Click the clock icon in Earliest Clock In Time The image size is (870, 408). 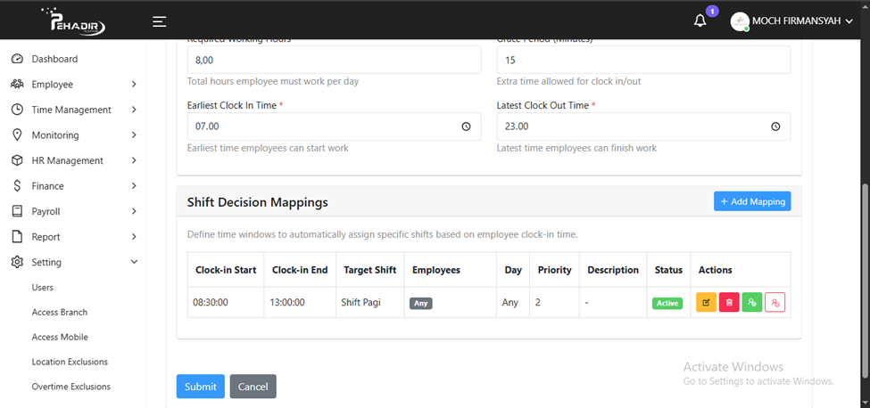point(466,126)
